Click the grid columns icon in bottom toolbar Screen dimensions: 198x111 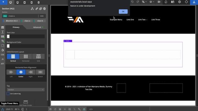tap(70, 109)
